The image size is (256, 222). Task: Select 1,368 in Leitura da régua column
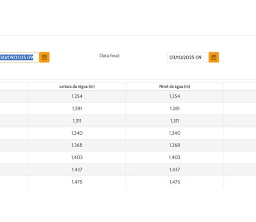coord(77,145)
